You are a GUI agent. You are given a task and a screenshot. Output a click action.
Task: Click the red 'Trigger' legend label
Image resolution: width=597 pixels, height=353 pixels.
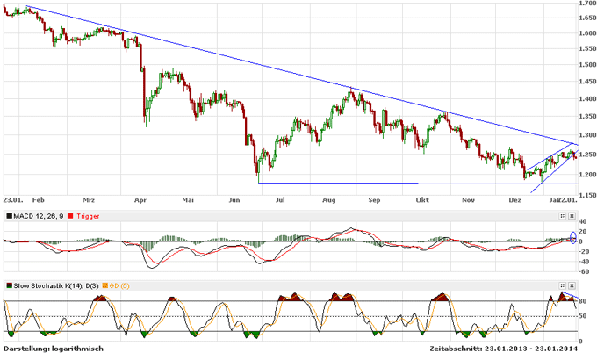click(x=90, y=215)
